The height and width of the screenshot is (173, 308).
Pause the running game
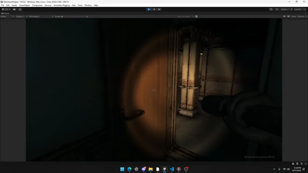tap(154, 9)
